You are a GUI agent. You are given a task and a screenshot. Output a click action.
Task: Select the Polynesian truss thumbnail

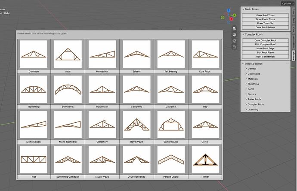(102, 89)
